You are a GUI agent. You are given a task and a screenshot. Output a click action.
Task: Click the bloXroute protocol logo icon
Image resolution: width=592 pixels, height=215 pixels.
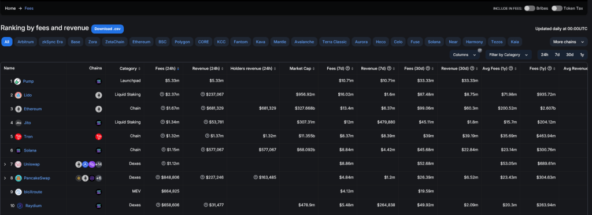18,192
